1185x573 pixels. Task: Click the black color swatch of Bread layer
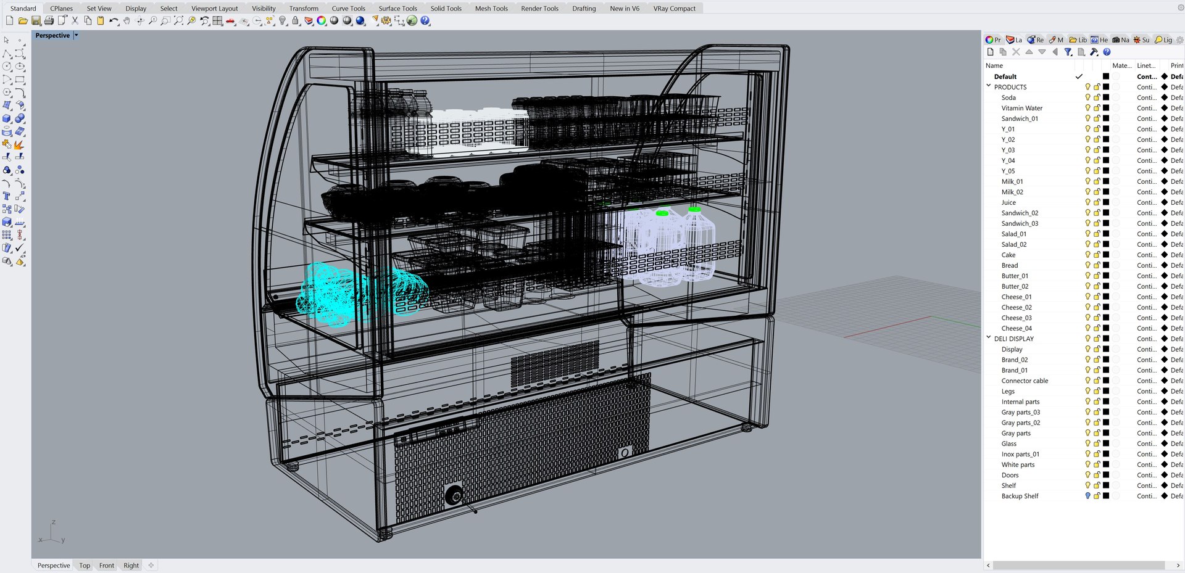click(x=1106, y=265)
